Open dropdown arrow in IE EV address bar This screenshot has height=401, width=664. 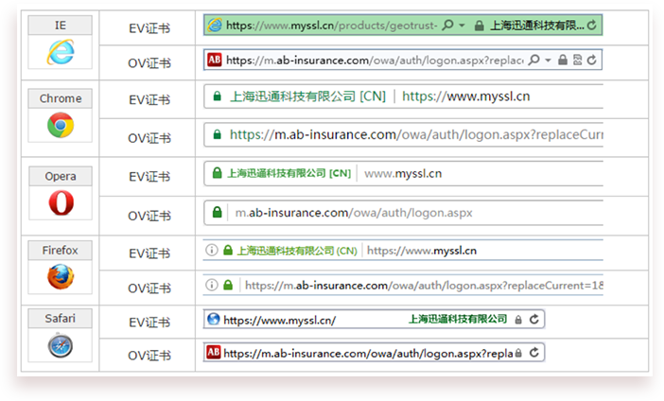(462, 26)
